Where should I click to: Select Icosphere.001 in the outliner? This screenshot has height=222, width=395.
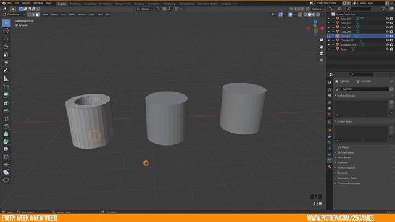pyautogui.click(x=348, y=45)
